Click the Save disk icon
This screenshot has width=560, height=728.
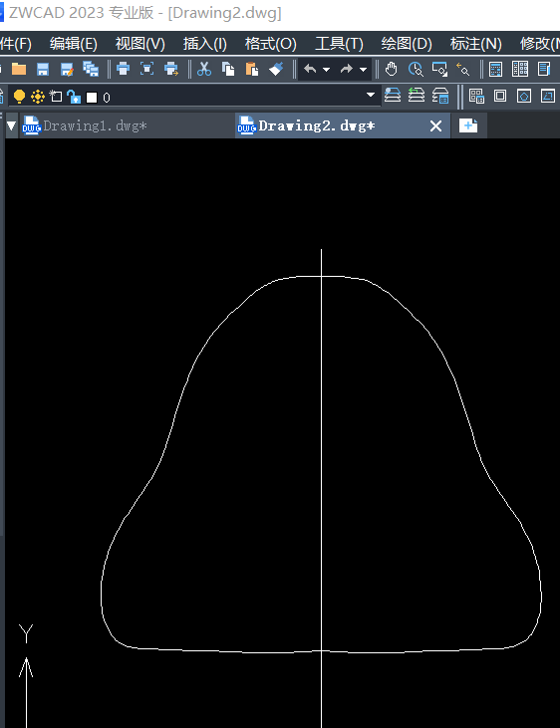[43, 69]
